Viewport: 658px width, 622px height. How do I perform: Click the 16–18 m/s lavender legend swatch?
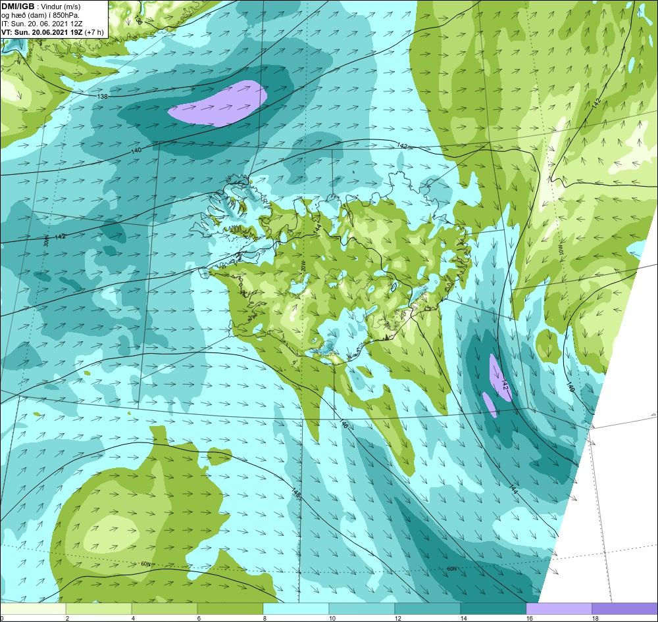coord(559,608)
